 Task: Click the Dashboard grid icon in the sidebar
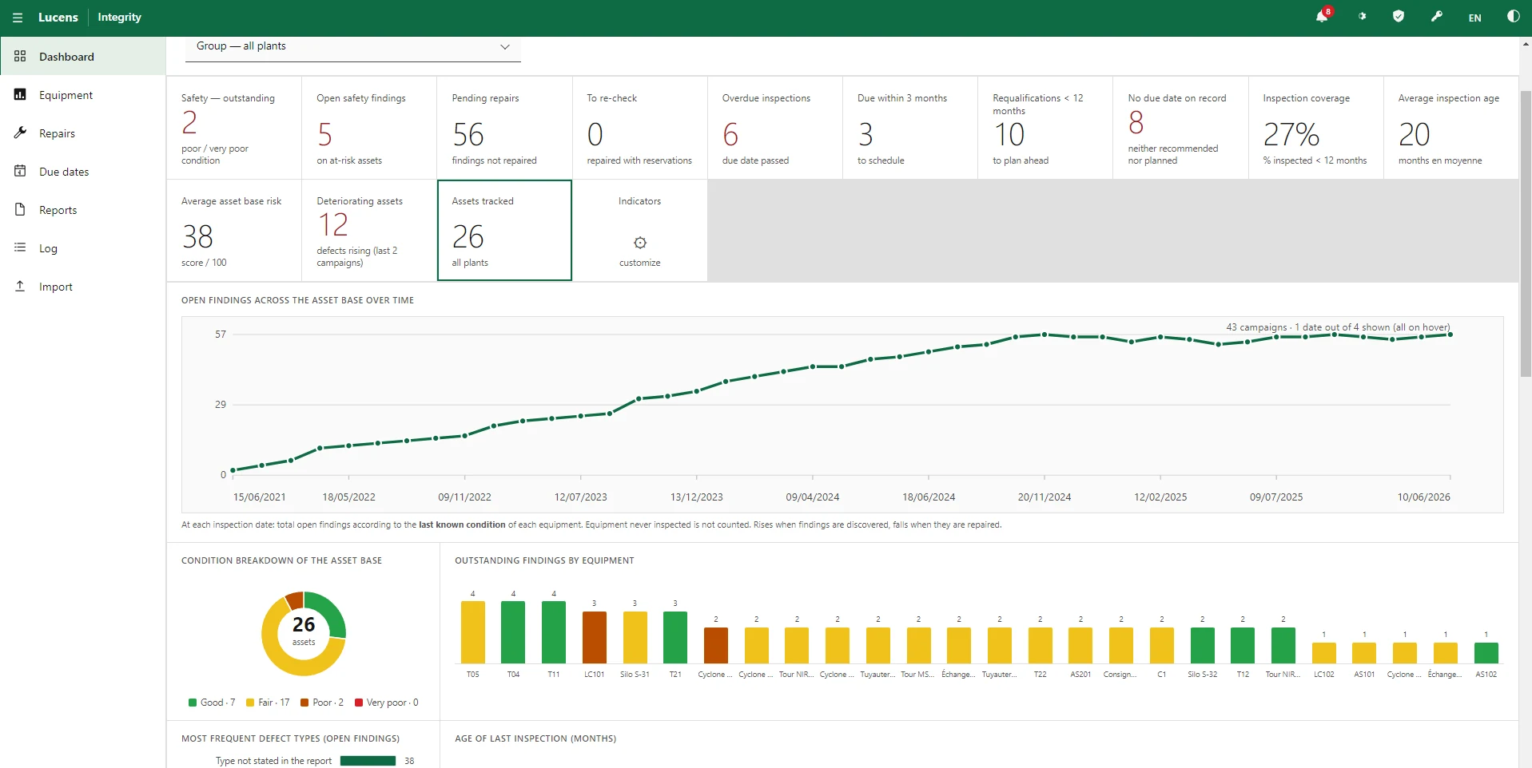tap(20, 56)
